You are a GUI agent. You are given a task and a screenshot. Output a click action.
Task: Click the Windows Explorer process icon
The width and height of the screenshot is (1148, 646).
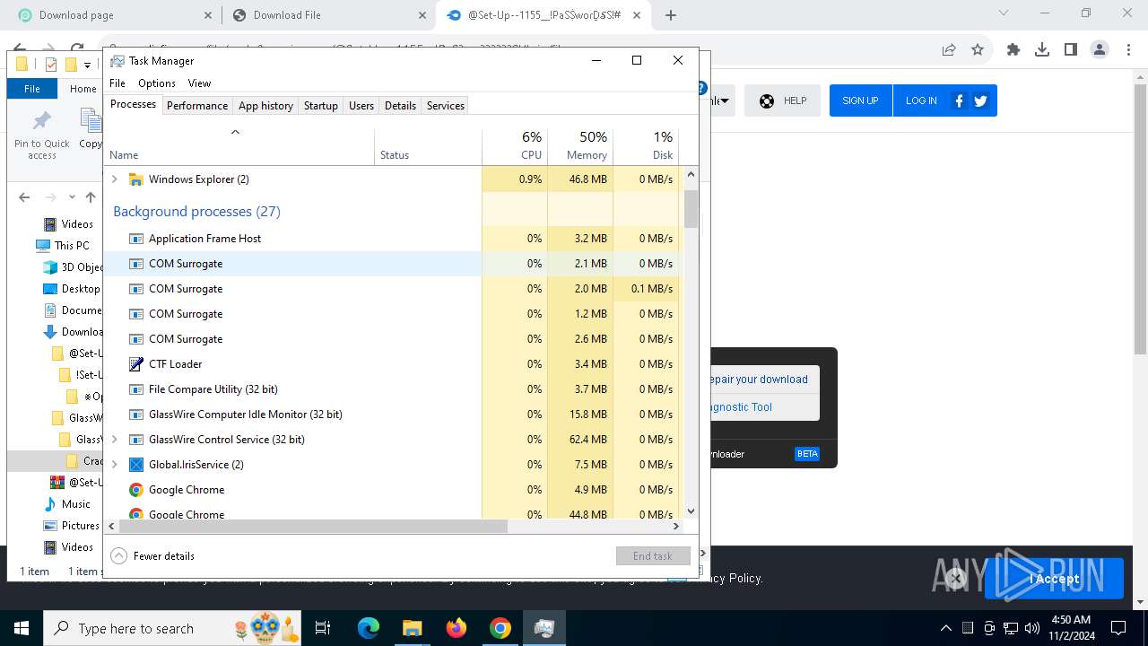point(136,179)
